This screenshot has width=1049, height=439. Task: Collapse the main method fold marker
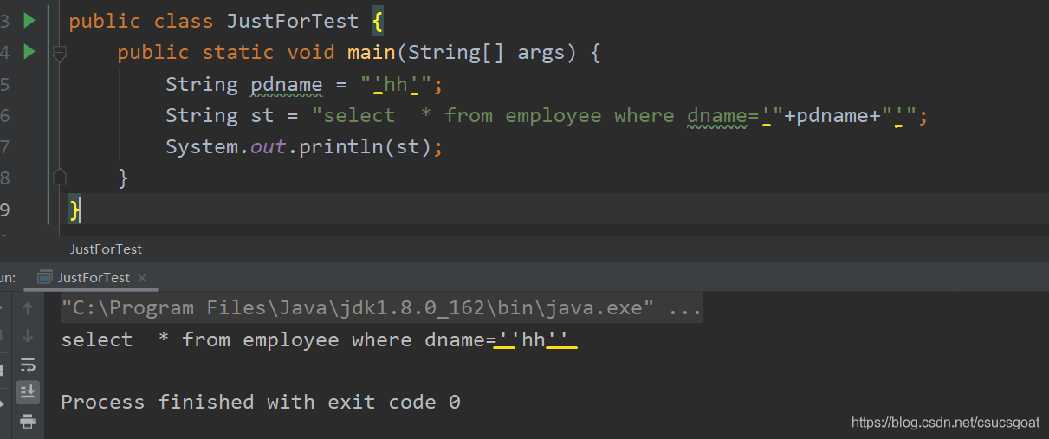pos(59,54)
